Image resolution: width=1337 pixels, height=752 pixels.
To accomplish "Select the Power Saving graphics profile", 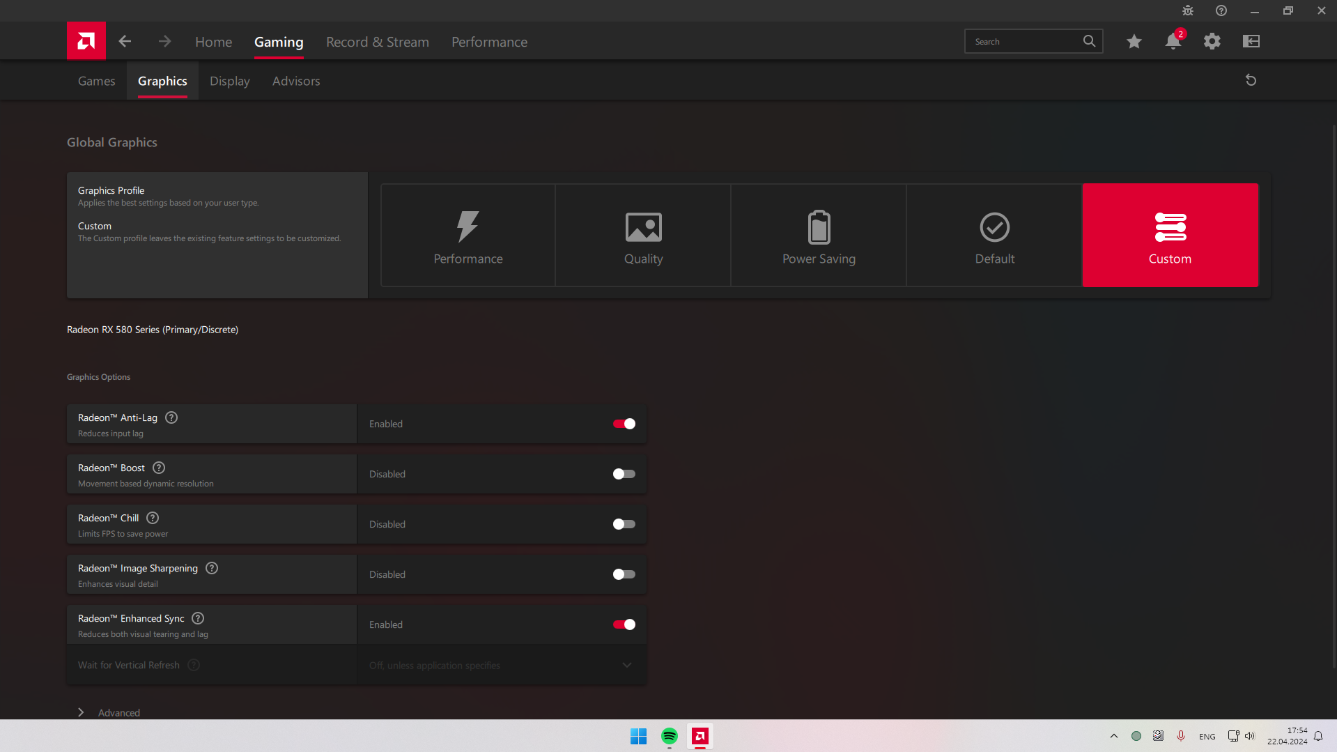I will tap(819, 235).
